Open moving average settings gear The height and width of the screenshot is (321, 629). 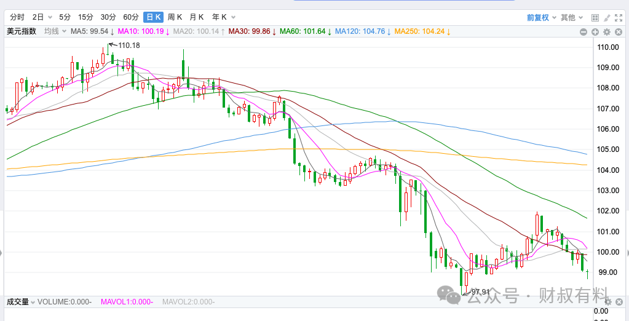point(607,31)
